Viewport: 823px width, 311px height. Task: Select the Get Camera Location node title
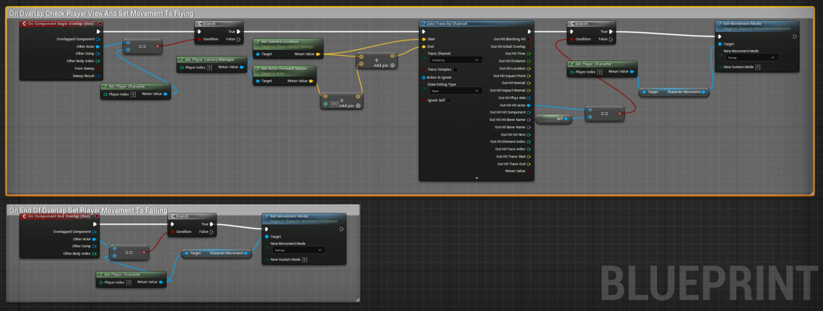[279, 42]
